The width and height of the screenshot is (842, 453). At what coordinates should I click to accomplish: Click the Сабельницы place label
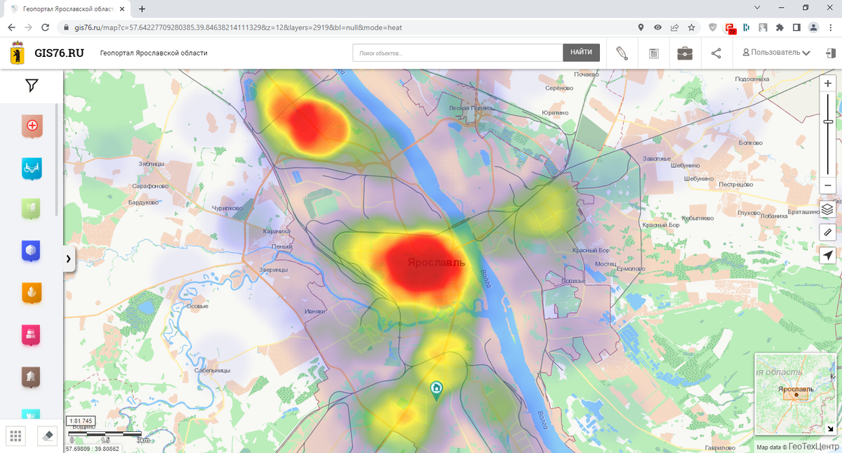pos(212,370)
